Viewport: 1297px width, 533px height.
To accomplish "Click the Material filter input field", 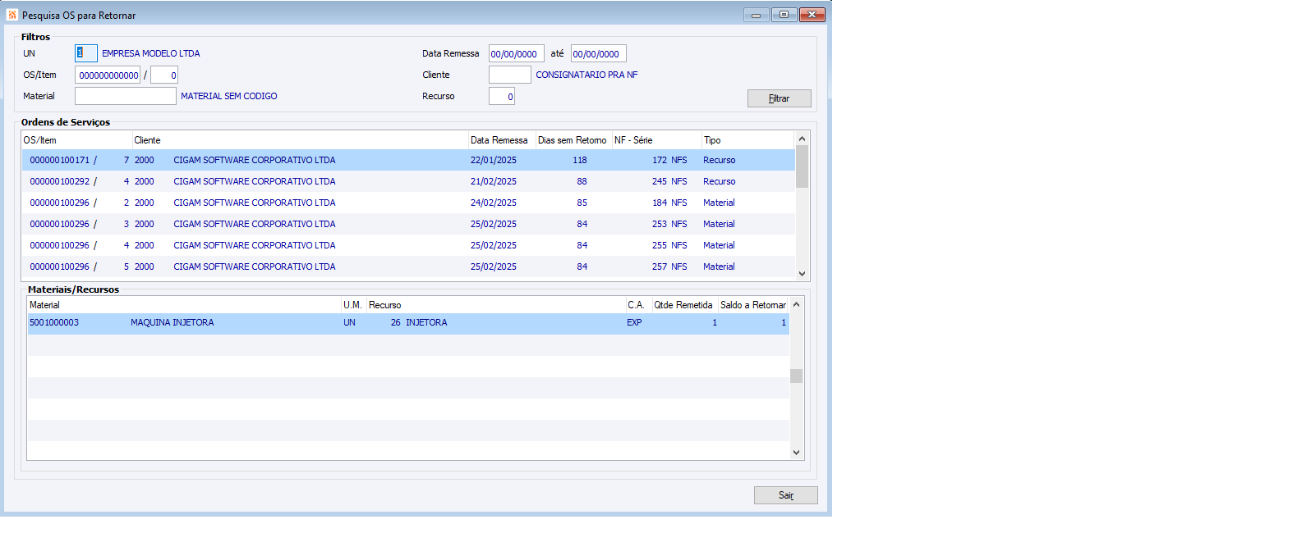I will click(126, 96).
